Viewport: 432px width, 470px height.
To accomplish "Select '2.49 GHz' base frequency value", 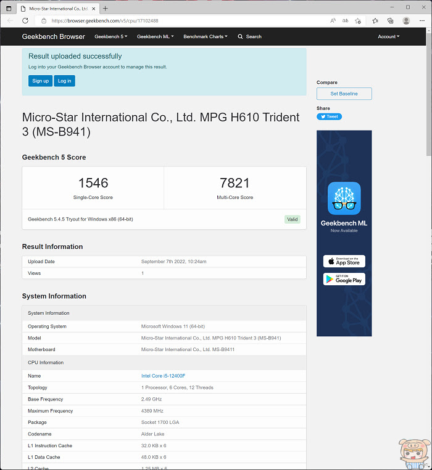I will pos(152,399).
